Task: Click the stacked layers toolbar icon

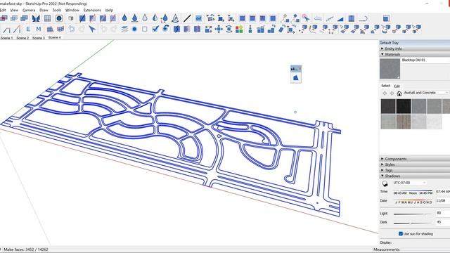Action: 124,29
